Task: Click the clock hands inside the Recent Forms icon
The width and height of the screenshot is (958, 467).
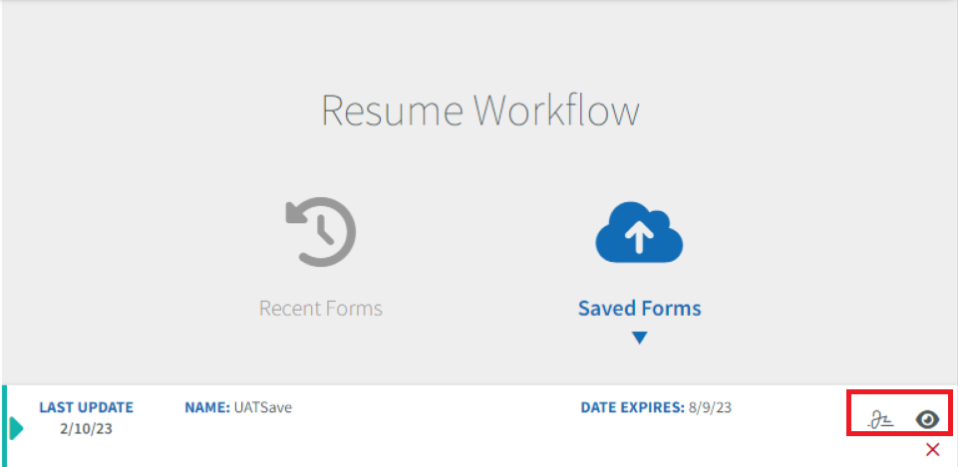Action: [x=324, y=229]
